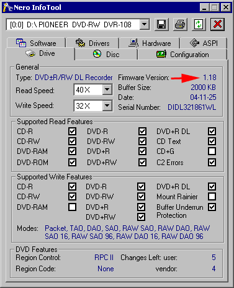The height and width of the screenshot is (288, 234).
Task: Expand the Read Speed dropdown
Action: [x=107, y=89]
